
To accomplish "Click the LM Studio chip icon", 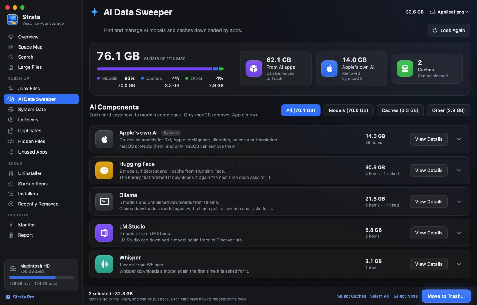I will tap(104, 233).
